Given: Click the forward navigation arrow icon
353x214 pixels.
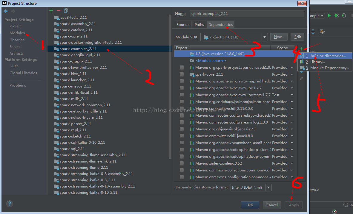Looking at the screenshot, I should (x=13, y=11).
